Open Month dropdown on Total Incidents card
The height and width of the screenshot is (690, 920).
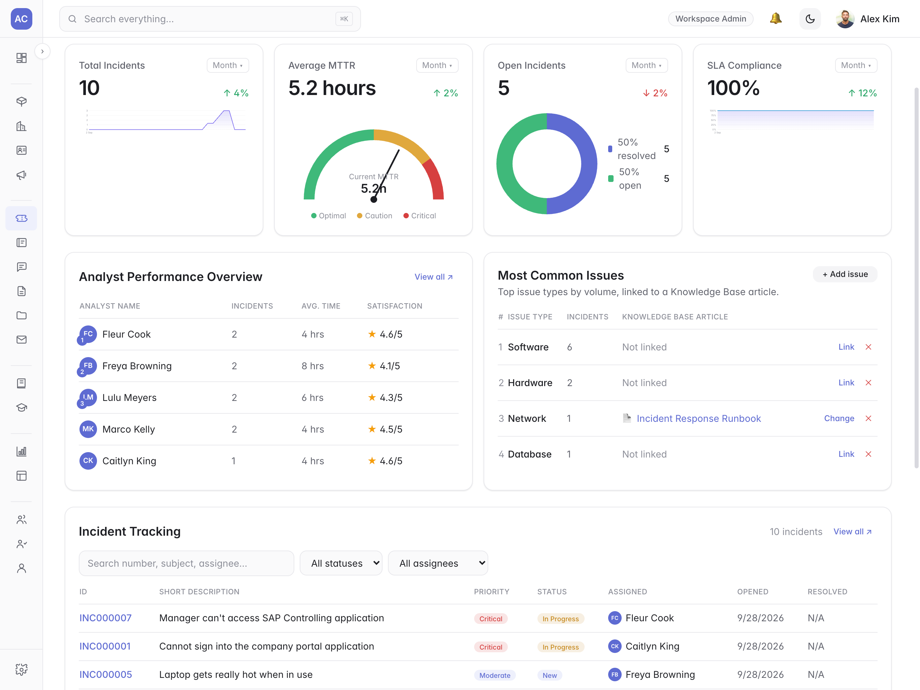(x=228, y=65)
